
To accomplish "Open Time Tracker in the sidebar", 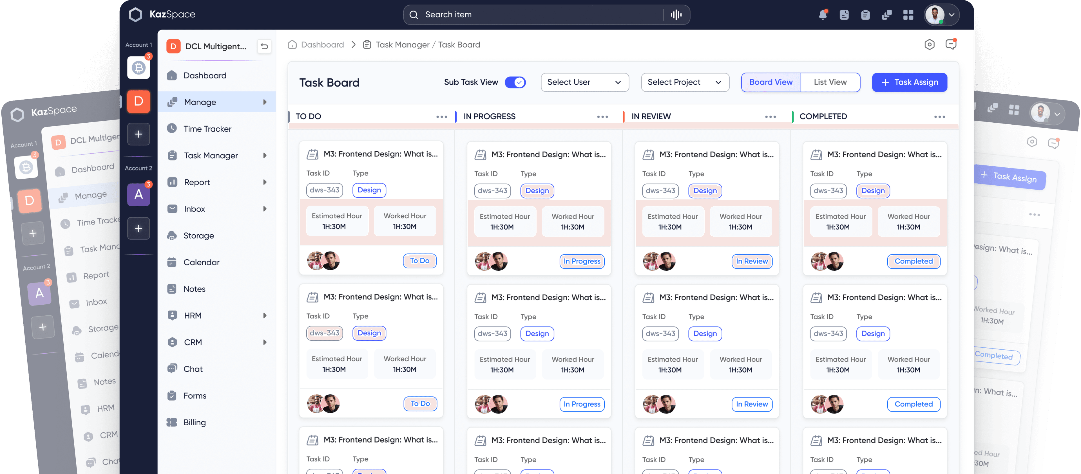I will 216,129.
